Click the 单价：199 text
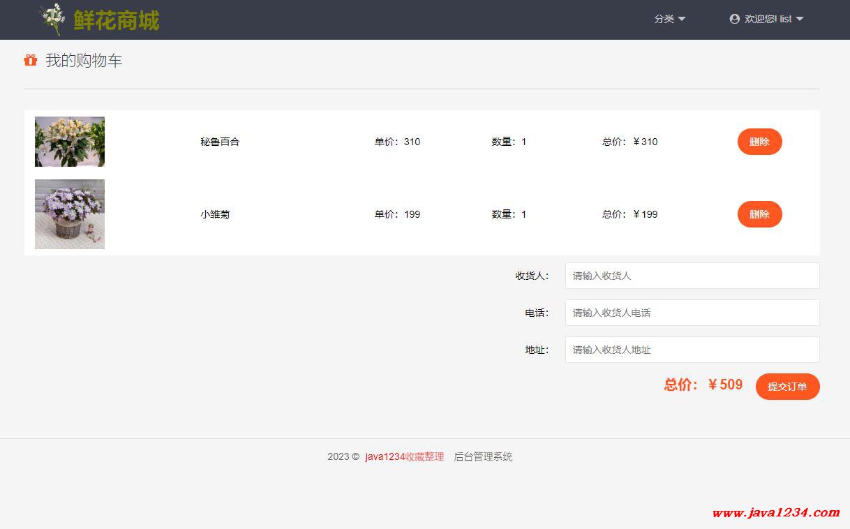This screenshot has height=529, width=850. (x=397, y=214)
